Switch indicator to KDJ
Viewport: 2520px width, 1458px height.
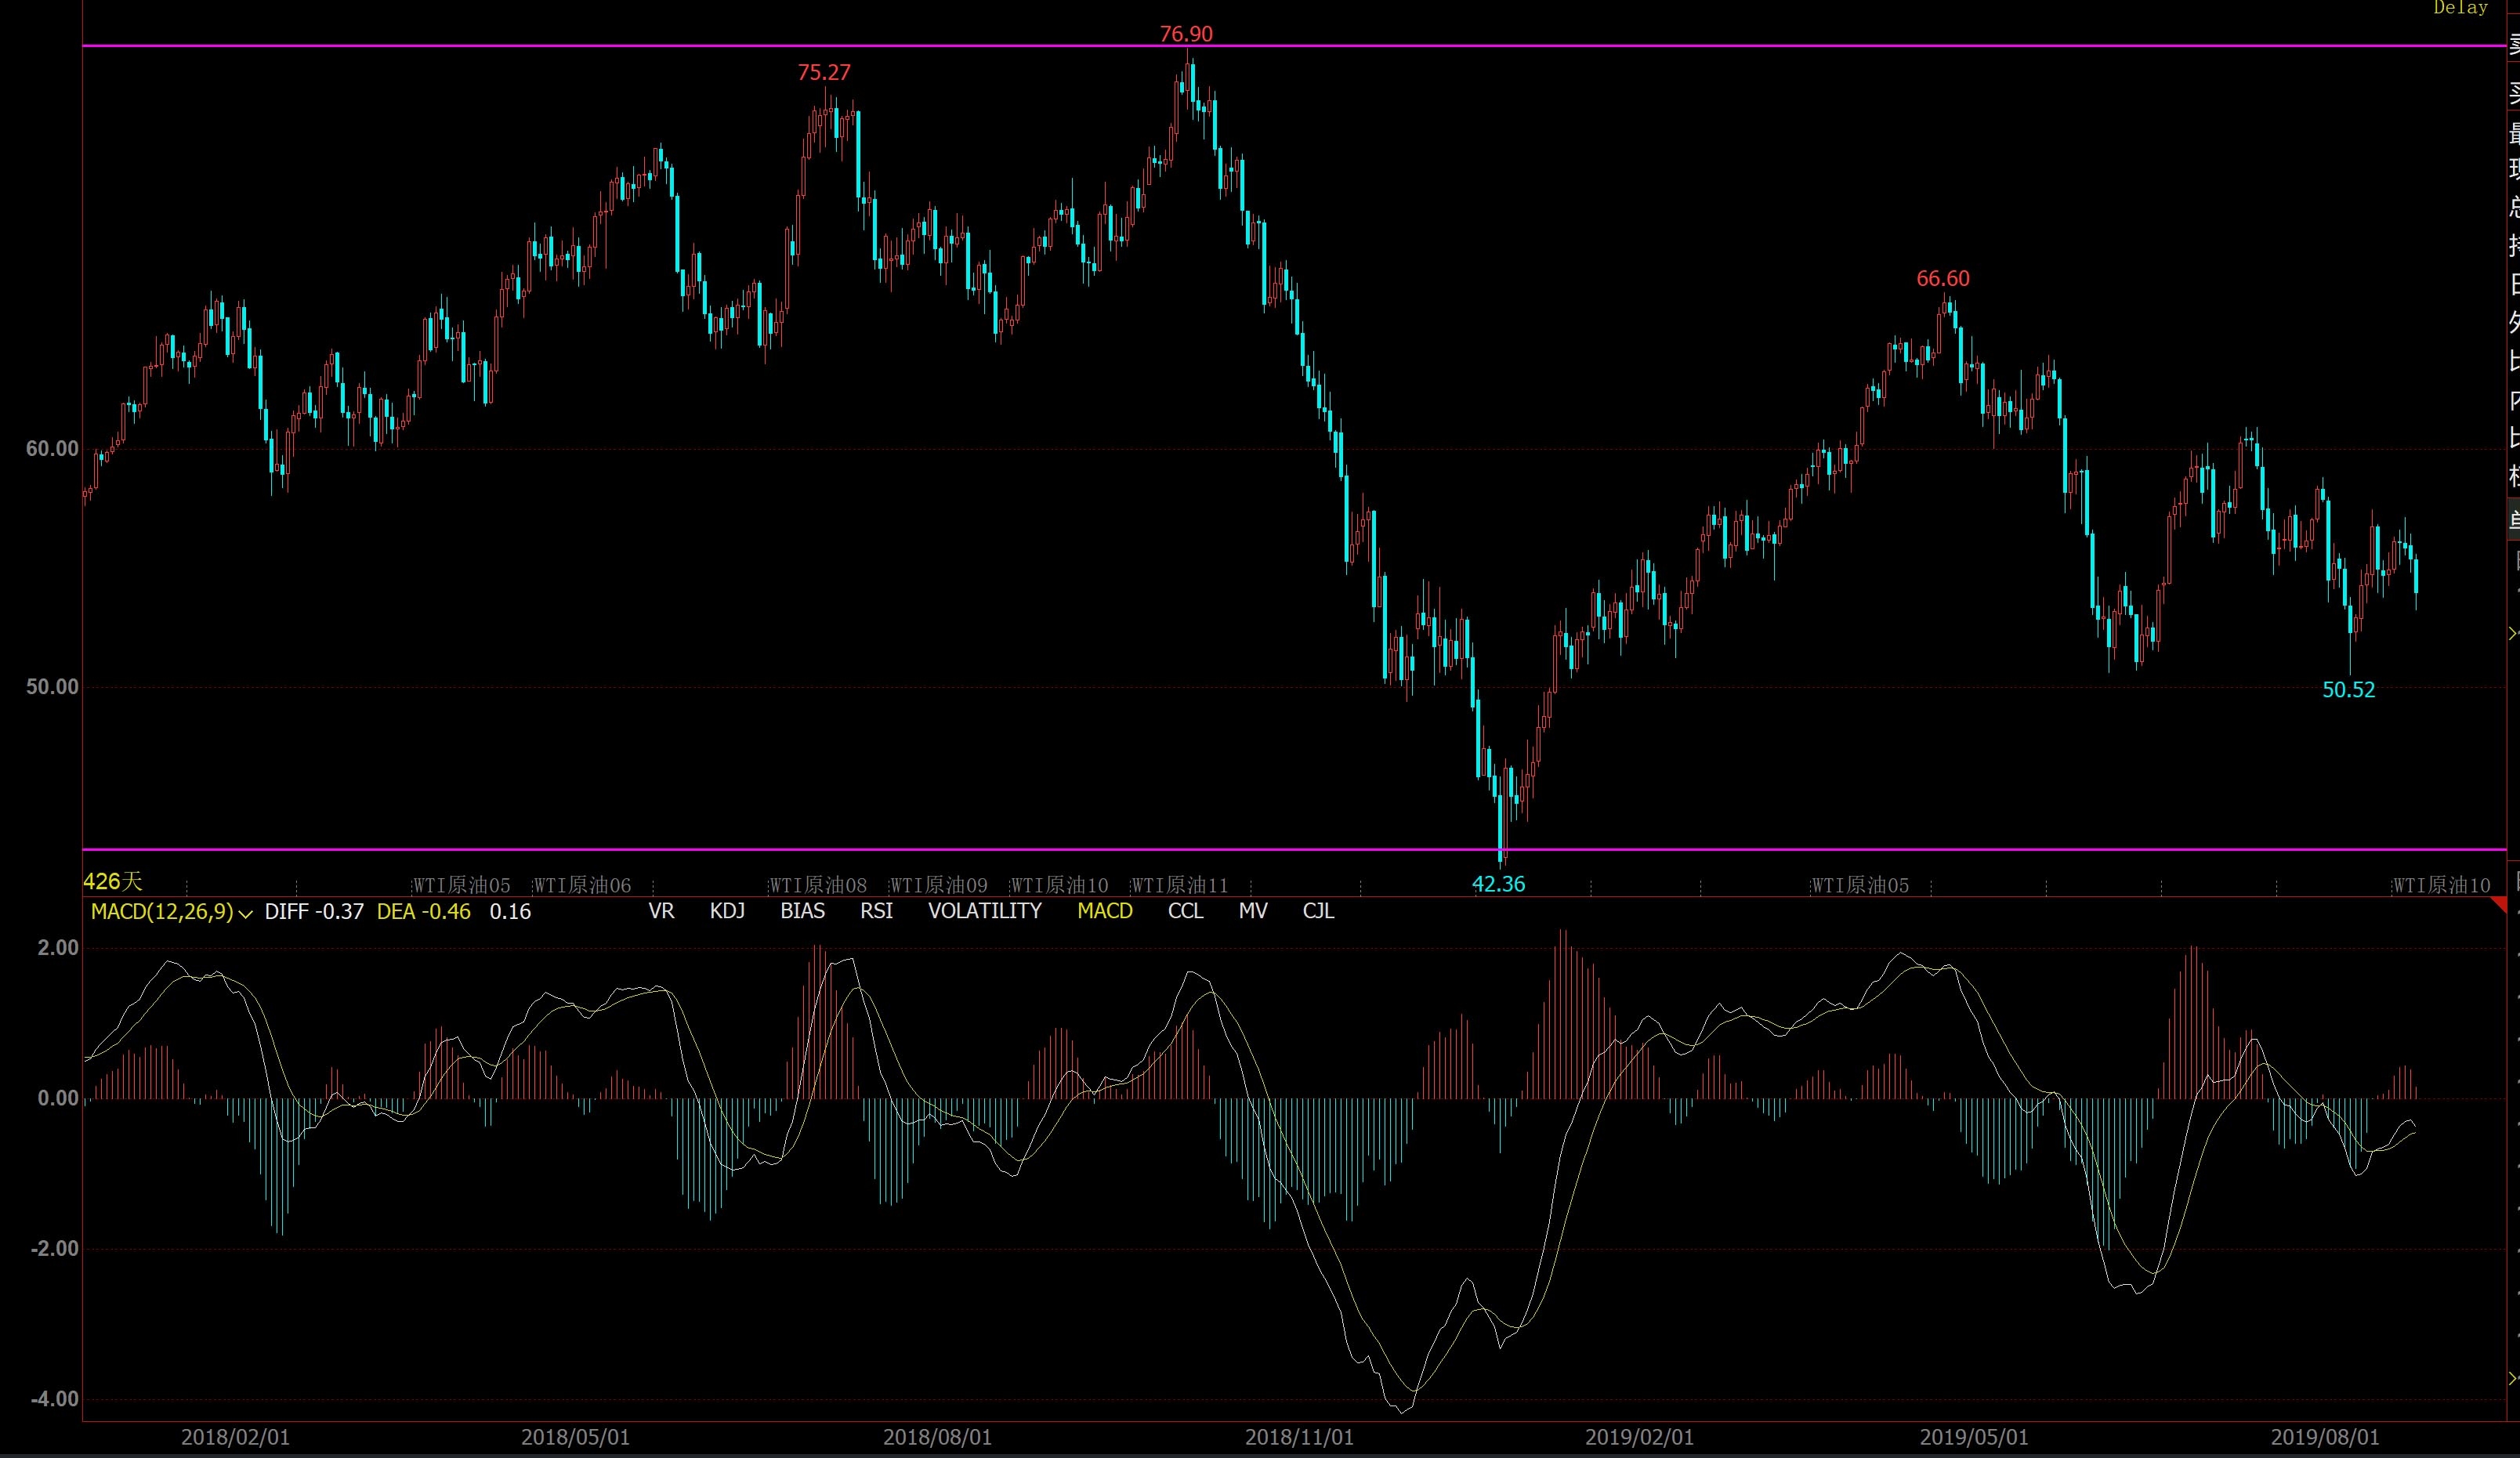click(x=727, y=911)
